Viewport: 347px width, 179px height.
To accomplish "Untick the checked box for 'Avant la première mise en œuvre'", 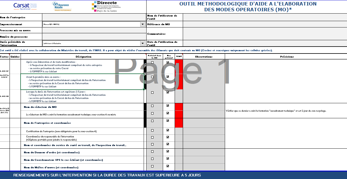I will 168,77.
